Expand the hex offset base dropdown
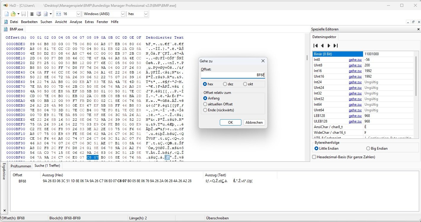 tap(146, 14)
